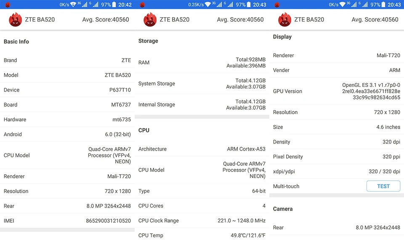Tap the Type value 64-bit

[x=259, y=191]
